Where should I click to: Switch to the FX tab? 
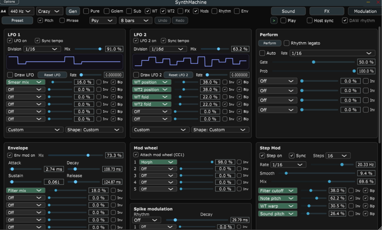click(x=327, y=11)
